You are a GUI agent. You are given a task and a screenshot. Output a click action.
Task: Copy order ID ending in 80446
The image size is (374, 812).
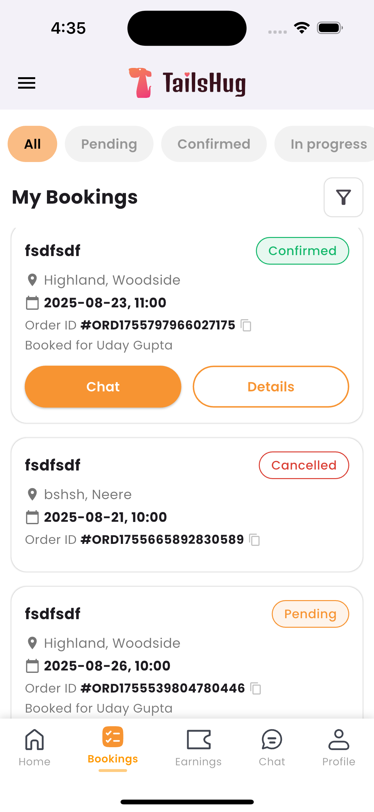point(256,688)
